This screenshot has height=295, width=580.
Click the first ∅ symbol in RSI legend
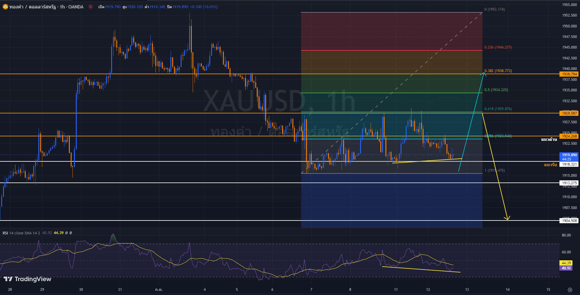tap(66, 233)
